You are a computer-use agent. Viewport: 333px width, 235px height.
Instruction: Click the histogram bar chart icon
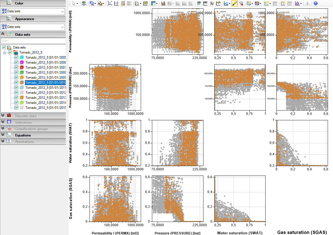coord(163,3)
